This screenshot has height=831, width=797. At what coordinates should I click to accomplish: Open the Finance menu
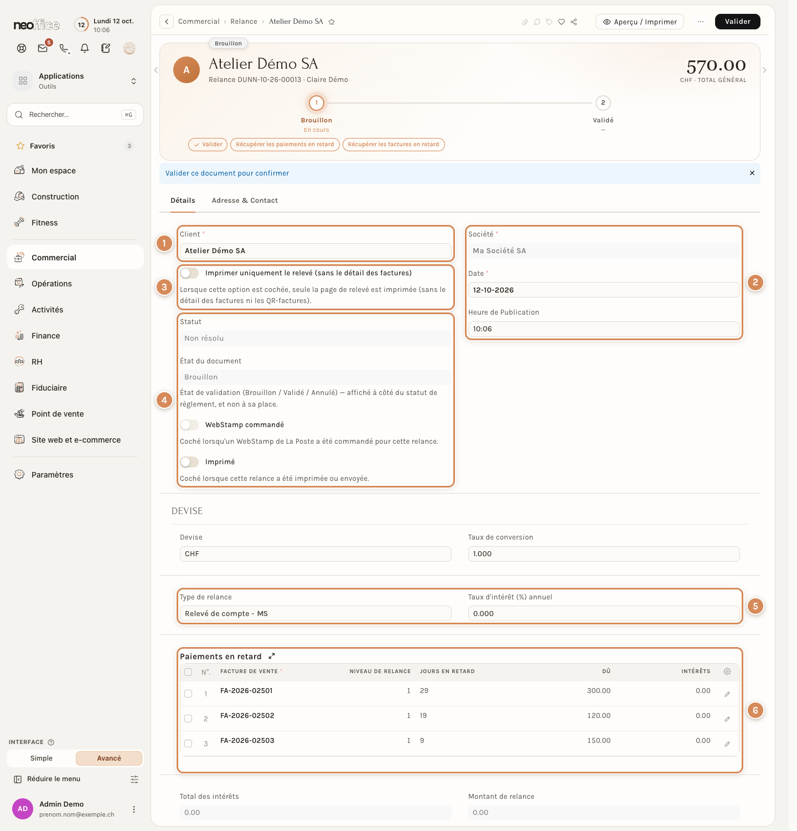tap(75, 336)
